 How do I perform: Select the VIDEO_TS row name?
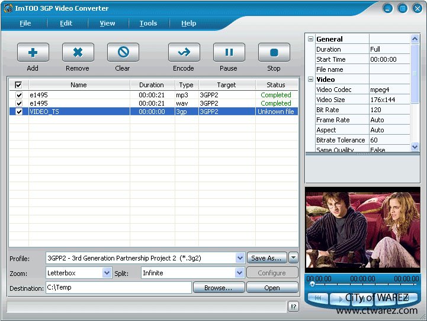point(44,112)
